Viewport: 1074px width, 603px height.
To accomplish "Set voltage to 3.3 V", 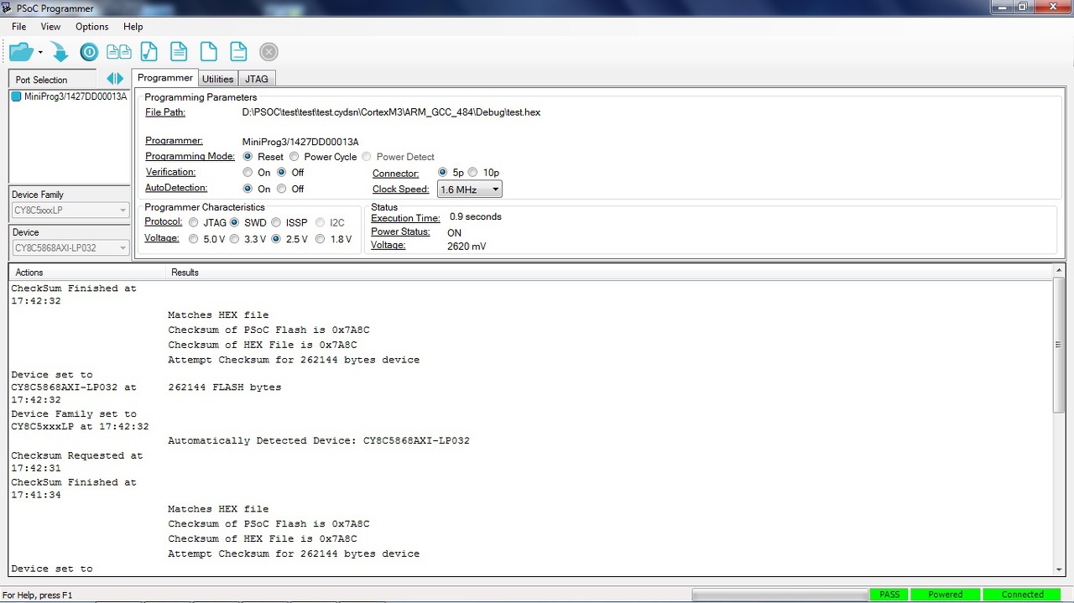I will click(x=235, y=239).
